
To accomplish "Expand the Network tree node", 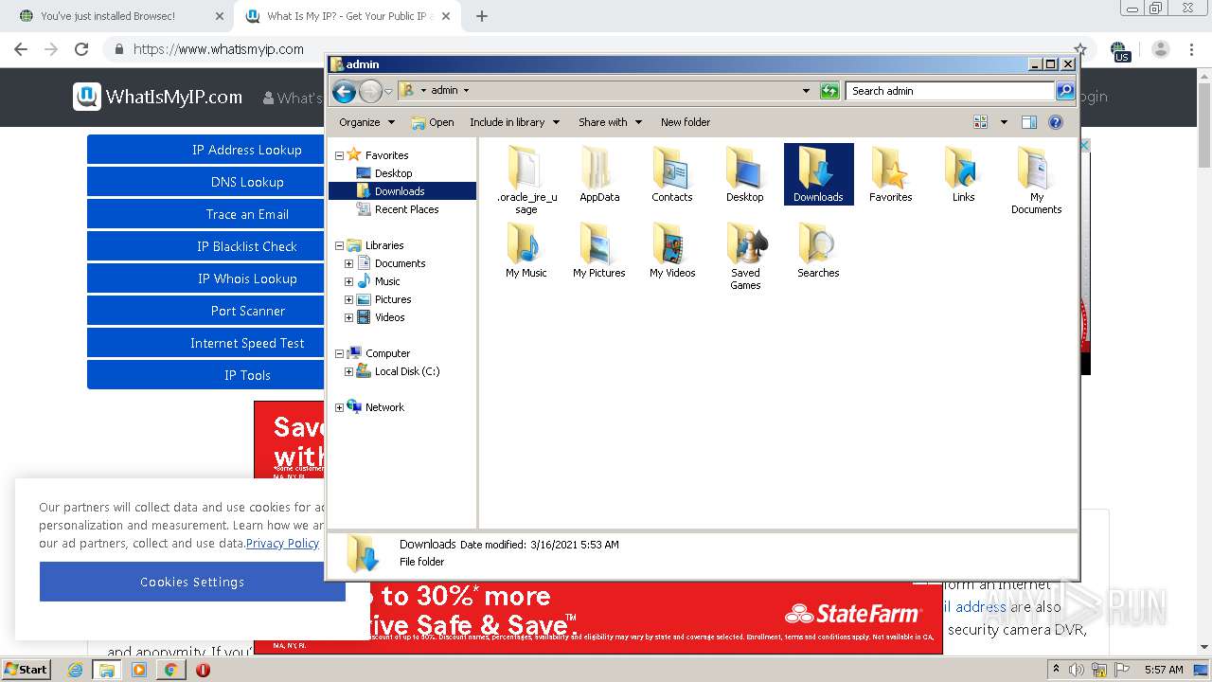I will [x=339, y=407].
